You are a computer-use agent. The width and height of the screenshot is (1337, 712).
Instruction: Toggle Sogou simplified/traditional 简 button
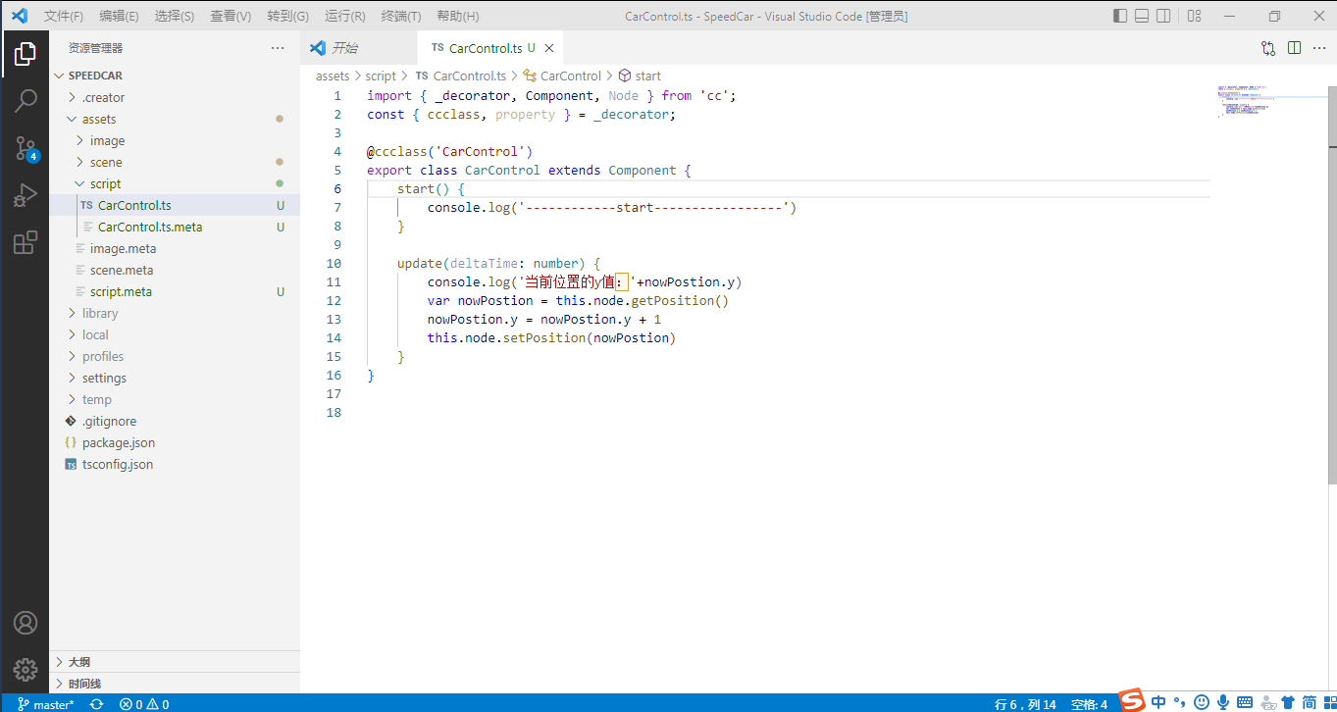click(x=1310, y=702)
